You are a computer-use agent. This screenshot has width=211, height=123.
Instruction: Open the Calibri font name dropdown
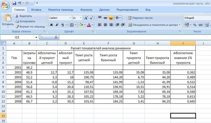(70, 18)
